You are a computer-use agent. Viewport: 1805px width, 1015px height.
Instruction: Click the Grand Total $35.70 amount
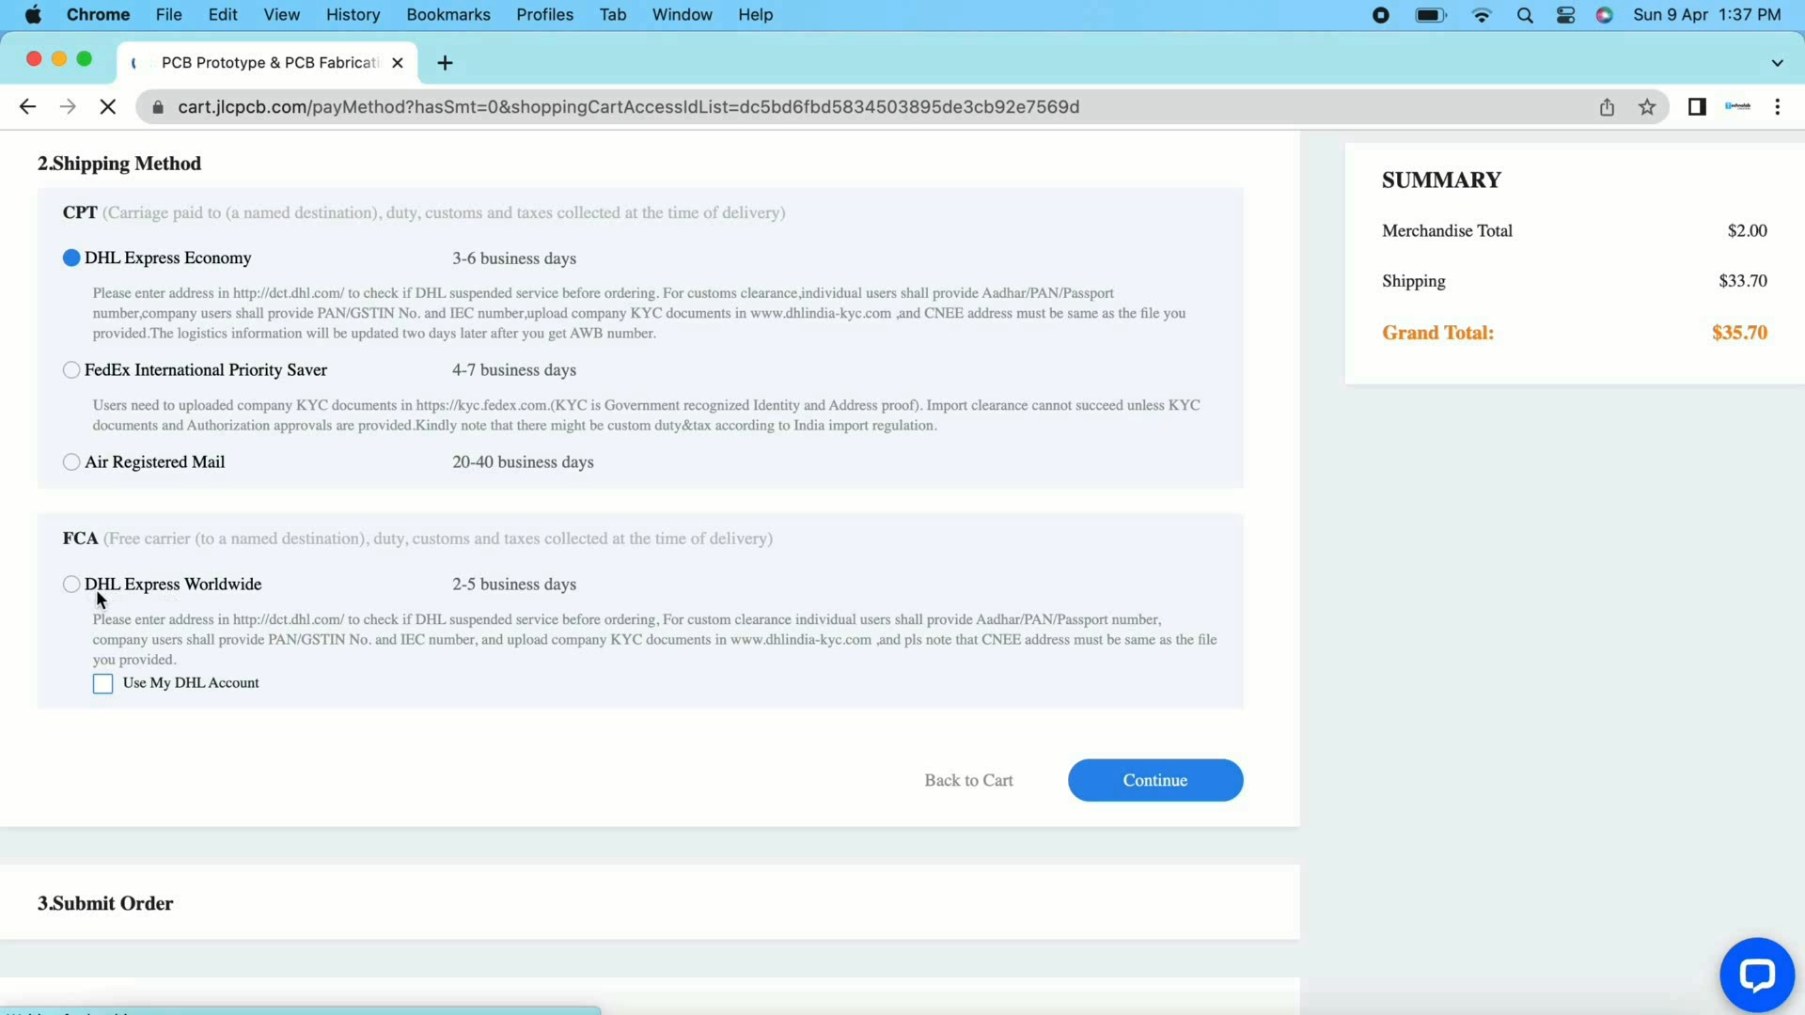(1739, 333)
